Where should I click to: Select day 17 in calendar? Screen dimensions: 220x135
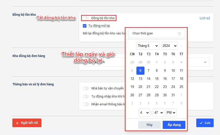click(x=173, y=79)
